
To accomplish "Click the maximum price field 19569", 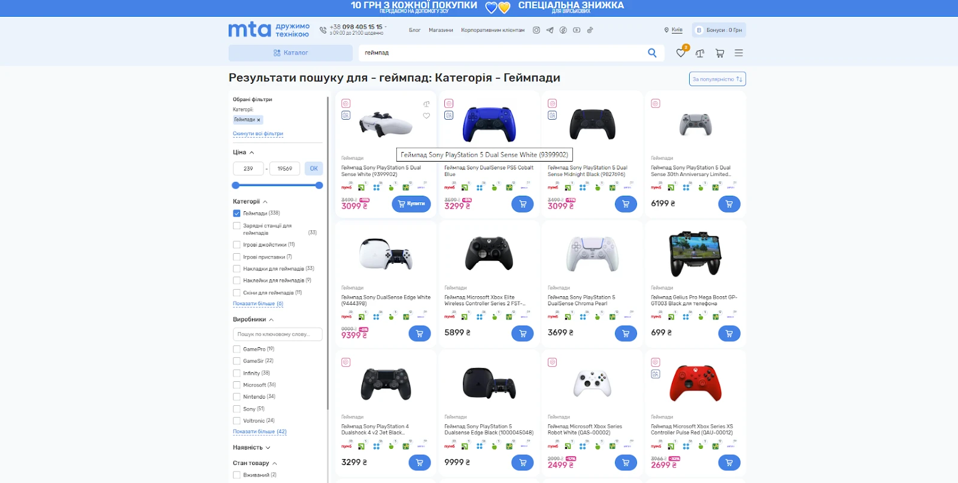I will point(285,169).
